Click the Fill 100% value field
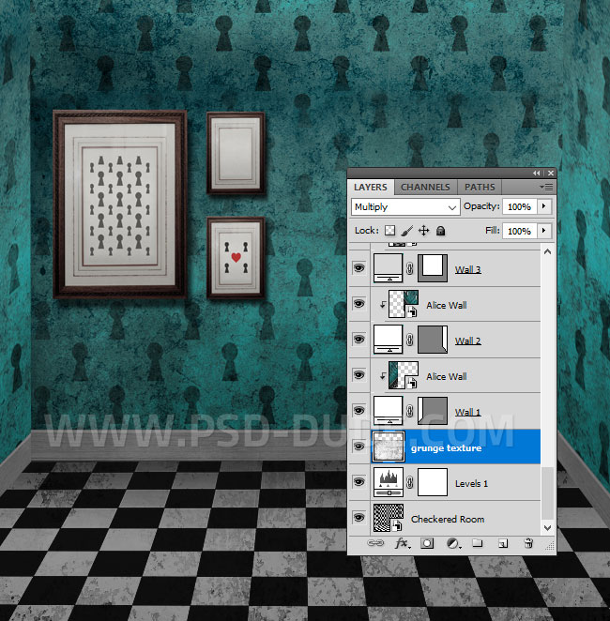 (519, 231)
